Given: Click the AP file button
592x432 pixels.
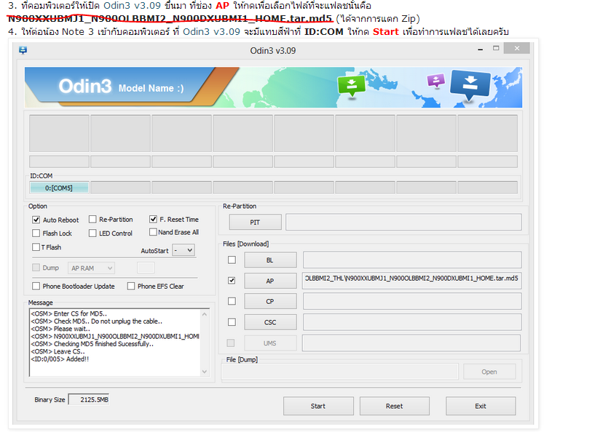Looking at the screenshot, I should [x=270, y=281].
